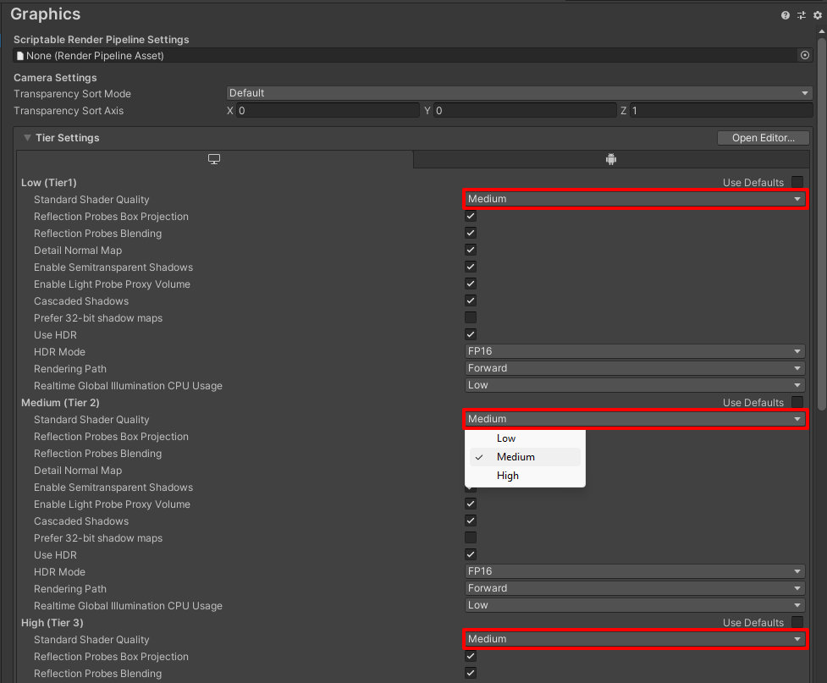Open Rendering Path dropdown in Medium (Tier 2)
Screen dimensions: 827x683
634,588
